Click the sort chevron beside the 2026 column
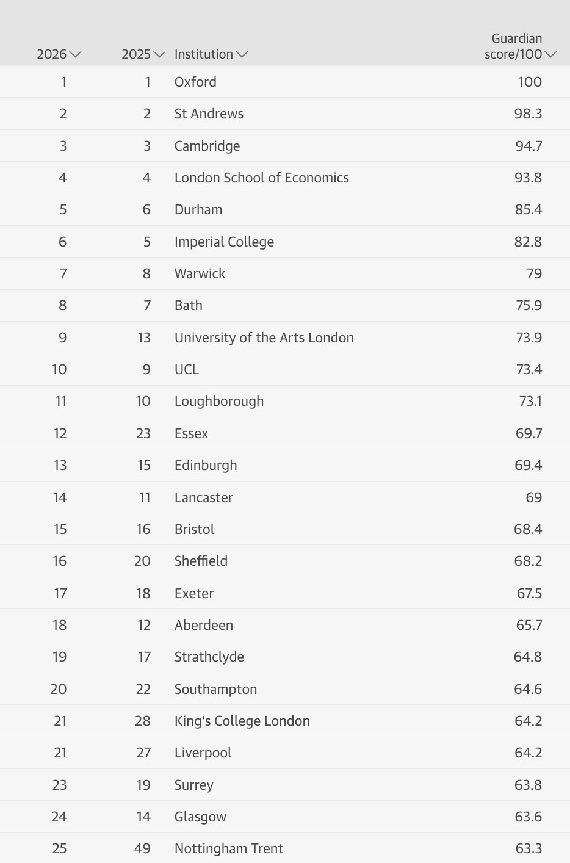Viewport: 570px width, 863px height. [x=75, y=54]
